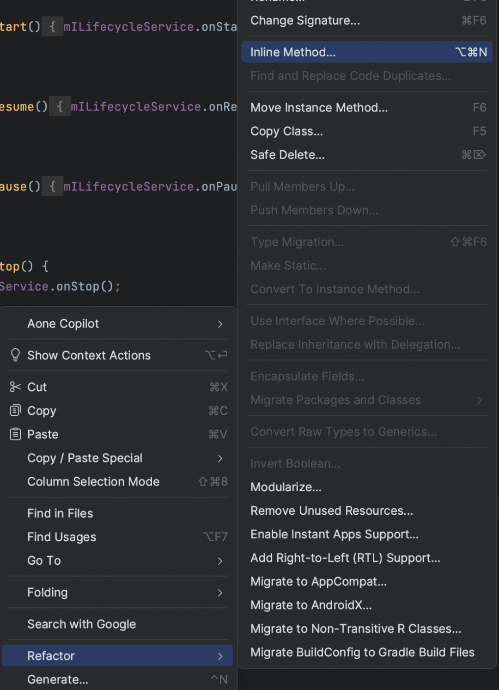Select Migrate BuildConfig to Gradle Build Files
This screenshot has width=499, height=690.
tap(367, 652)
